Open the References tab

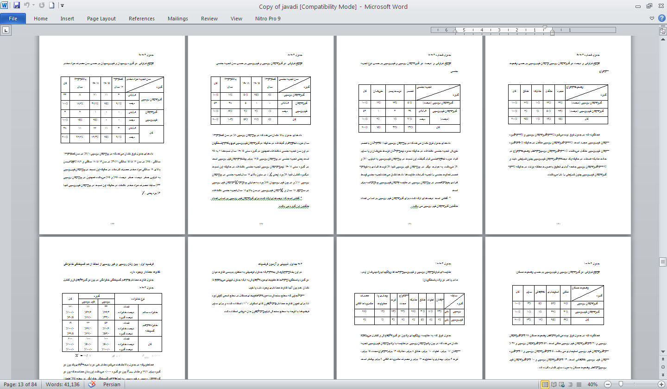[141, 19]
